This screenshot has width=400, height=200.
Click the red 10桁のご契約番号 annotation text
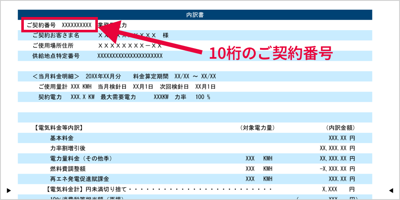pyautogui.click(x=270, y=53)
